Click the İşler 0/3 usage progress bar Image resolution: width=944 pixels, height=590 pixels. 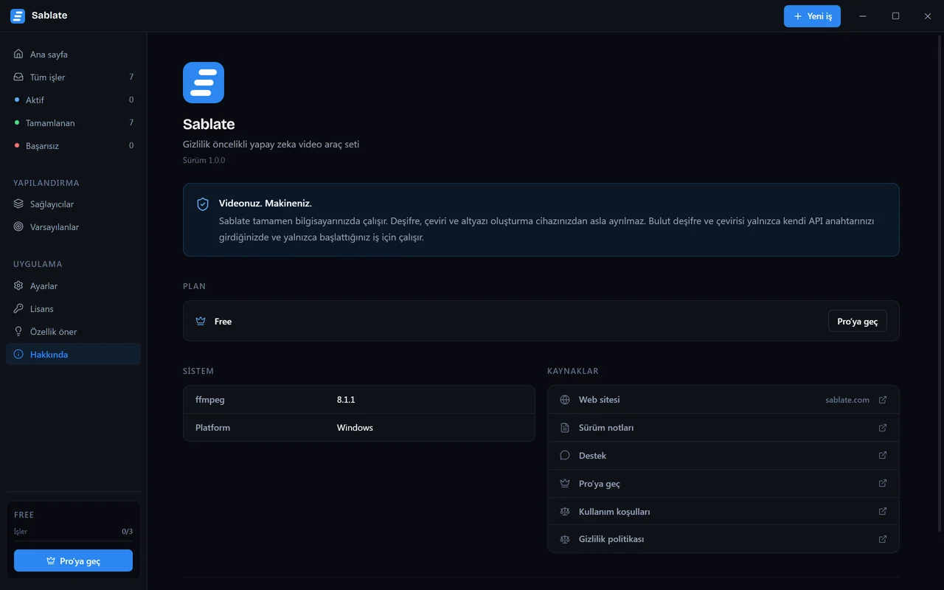73,540
